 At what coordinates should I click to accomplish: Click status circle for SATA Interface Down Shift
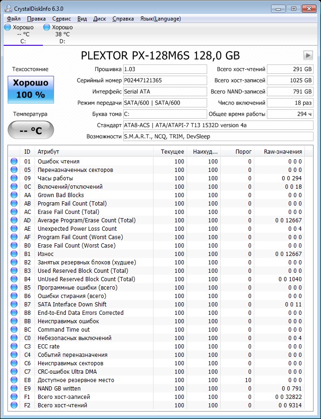(x=14, y=304)
